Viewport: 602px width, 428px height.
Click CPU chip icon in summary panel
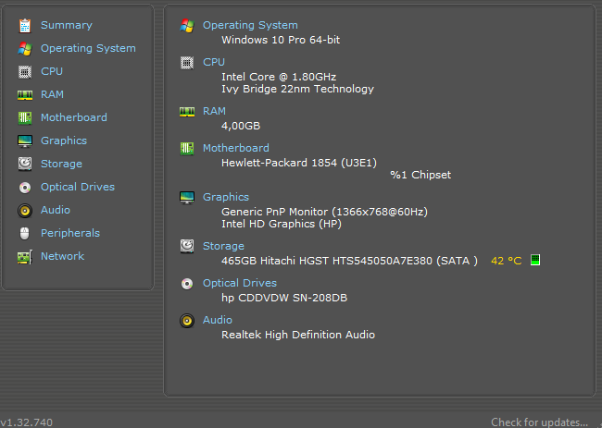(187, 63)
